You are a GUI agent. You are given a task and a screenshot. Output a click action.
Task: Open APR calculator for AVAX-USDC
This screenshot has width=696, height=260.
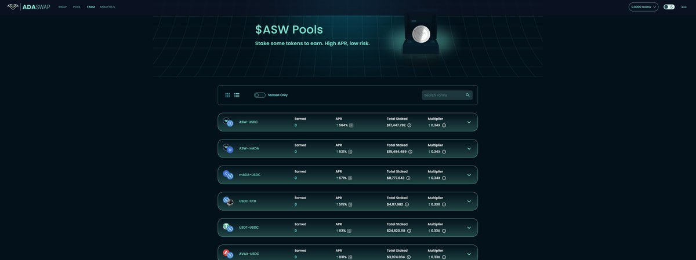350,257
